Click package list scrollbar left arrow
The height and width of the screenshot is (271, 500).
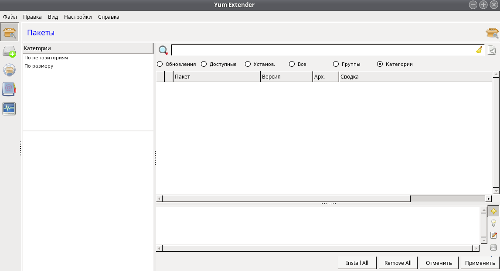click(x=159, y=199)
